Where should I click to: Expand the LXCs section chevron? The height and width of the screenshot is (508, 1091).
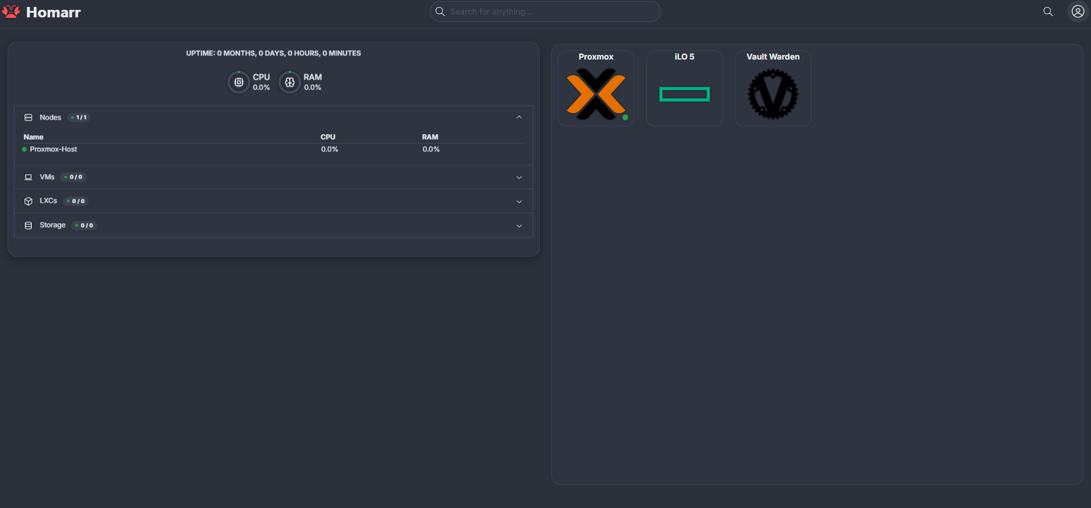click(x=519, y=202)
